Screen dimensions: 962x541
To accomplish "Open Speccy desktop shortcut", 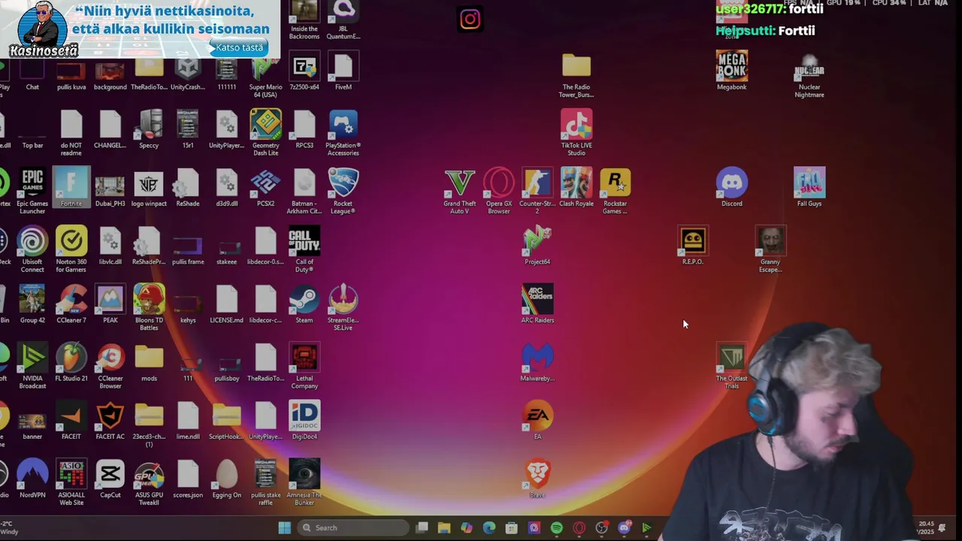I will point(149,129).
